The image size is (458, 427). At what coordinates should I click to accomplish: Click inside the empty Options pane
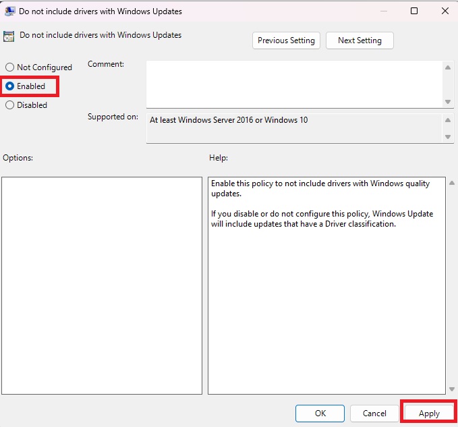102,285
